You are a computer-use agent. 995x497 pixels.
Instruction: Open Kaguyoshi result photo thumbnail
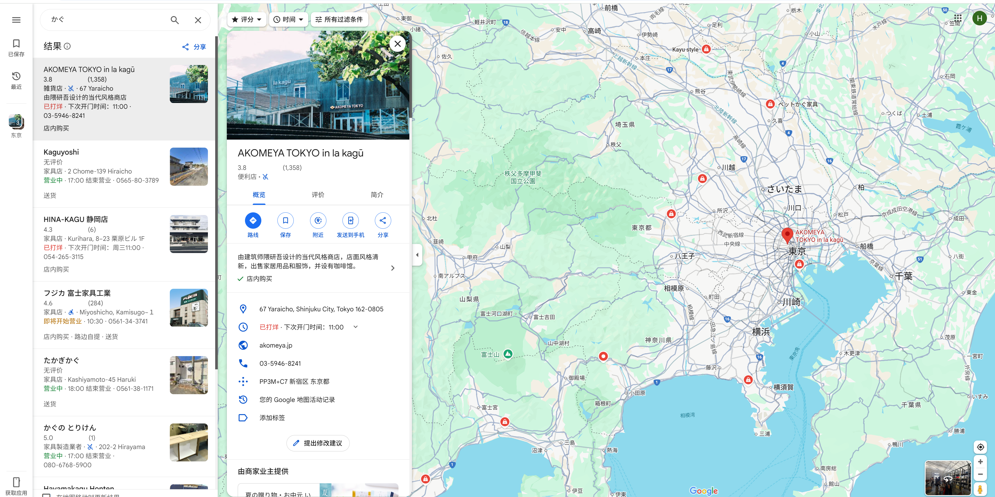tap(189, 167)
